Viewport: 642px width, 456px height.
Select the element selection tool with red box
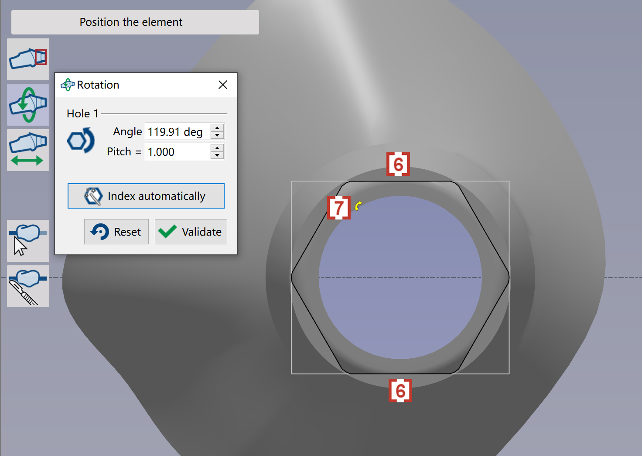[x=28, y=59]
